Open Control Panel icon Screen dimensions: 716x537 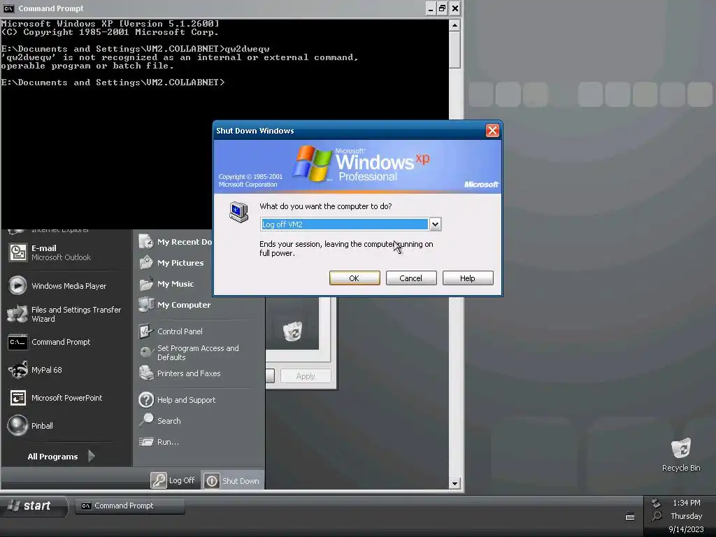click(146, 331)
